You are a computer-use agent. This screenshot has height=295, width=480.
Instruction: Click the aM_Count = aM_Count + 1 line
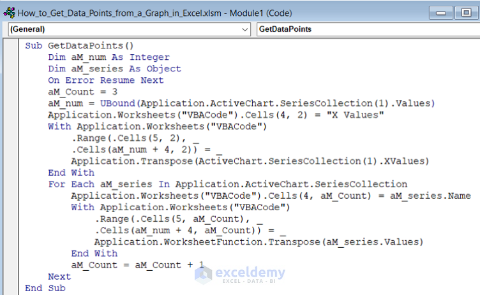[x=137, y=264]
